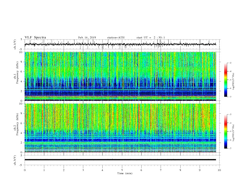Click the "-3" label on ch.2 colorbar
This screenshot has height=191, width=247.
(x=230, y=115)
